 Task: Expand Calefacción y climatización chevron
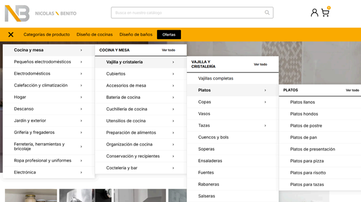click(x=81, y=85)
